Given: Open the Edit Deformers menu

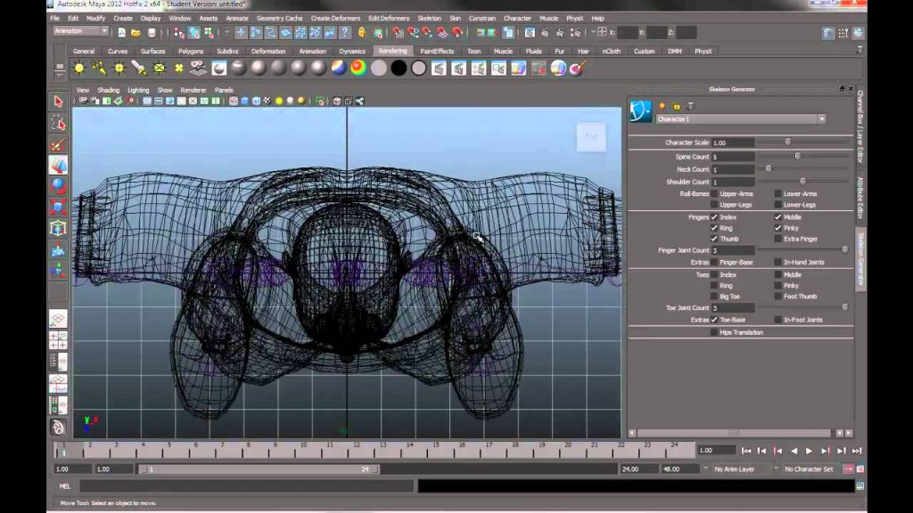Looking at the screenshot, I should coord(389,18).
